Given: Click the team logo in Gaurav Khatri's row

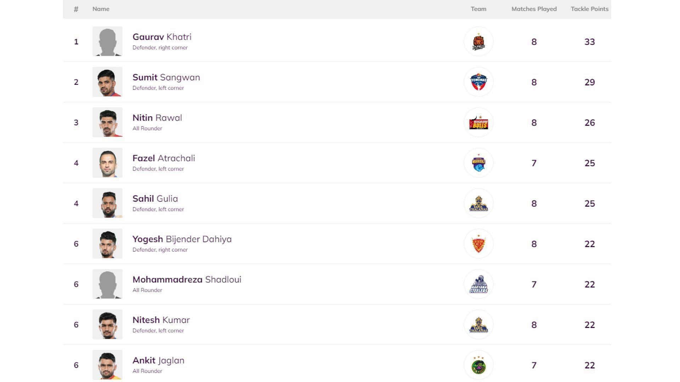Looking at the screenshot, I should (x=478, y=42).
